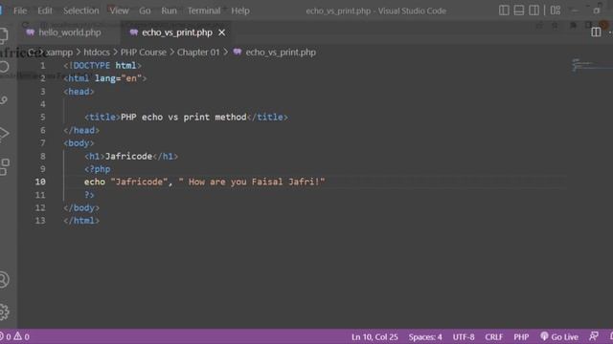Change encoding via UTF-8 status entry

(464, 336)
